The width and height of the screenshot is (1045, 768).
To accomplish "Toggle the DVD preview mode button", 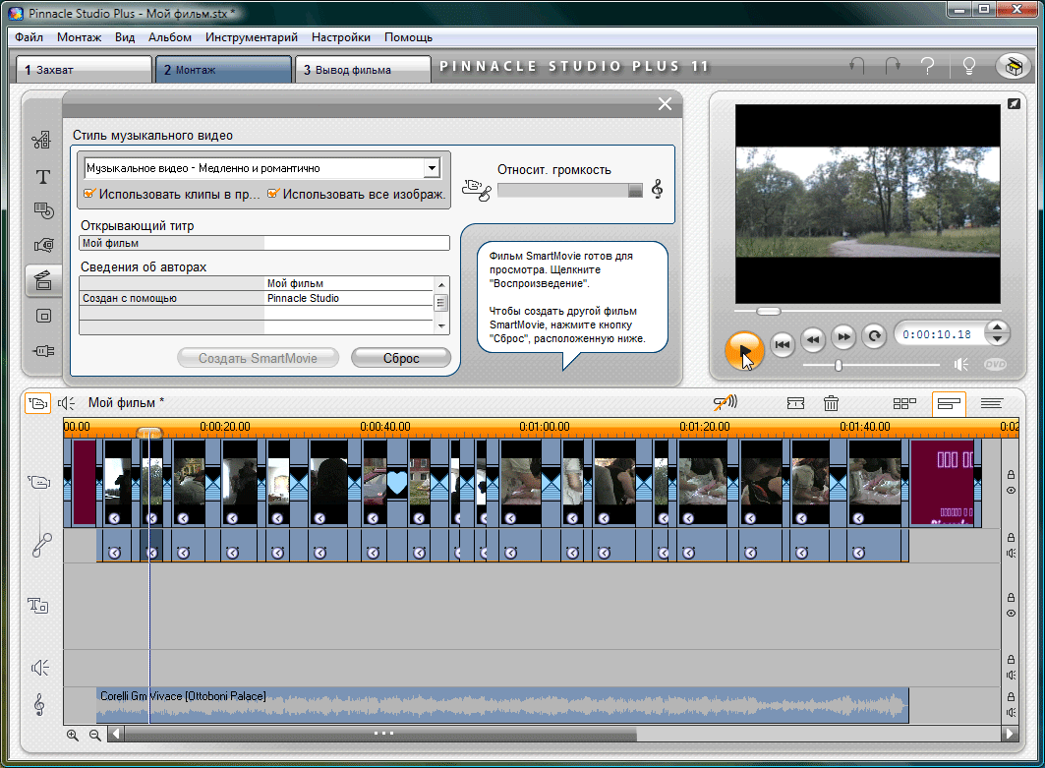I will pyautogui.click(x=995, y=364).
